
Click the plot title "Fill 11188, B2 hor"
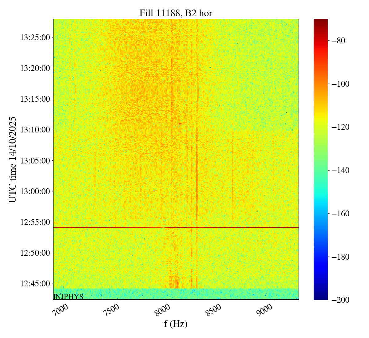(176, 13)
